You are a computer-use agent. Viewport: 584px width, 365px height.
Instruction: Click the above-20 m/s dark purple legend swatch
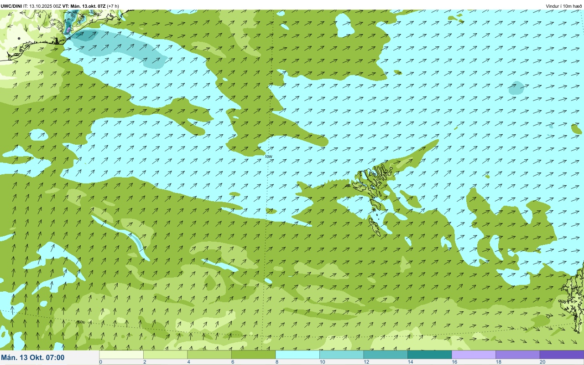click(x=562, y=355)
